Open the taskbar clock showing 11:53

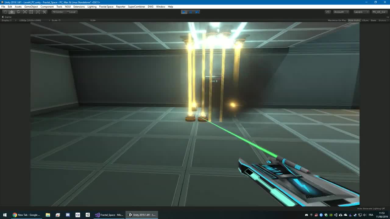[382, 215]
